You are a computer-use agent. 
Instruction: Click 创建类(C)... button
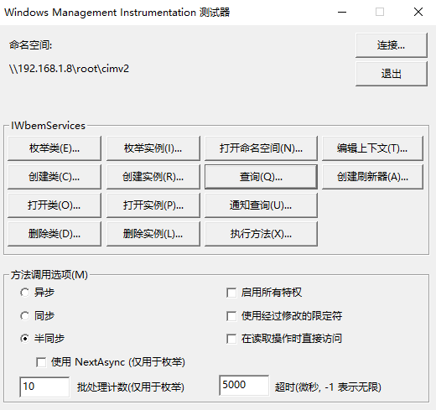click(54, 177)
